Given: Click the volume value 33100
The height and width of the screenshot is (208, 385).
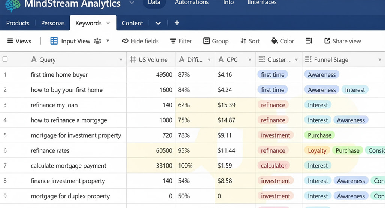Looking at the screenshot, I should coord(164,166).
